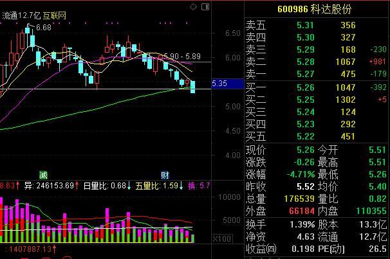The image size is (390, 259).
Task: Select the 互联网 sector label
Action: click(55, 16)
